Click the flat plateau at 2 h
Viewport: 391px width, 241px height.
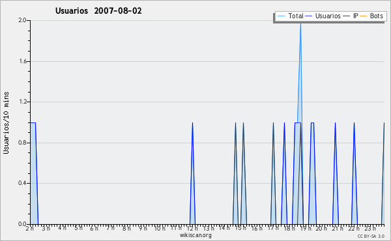click(33, 122)
